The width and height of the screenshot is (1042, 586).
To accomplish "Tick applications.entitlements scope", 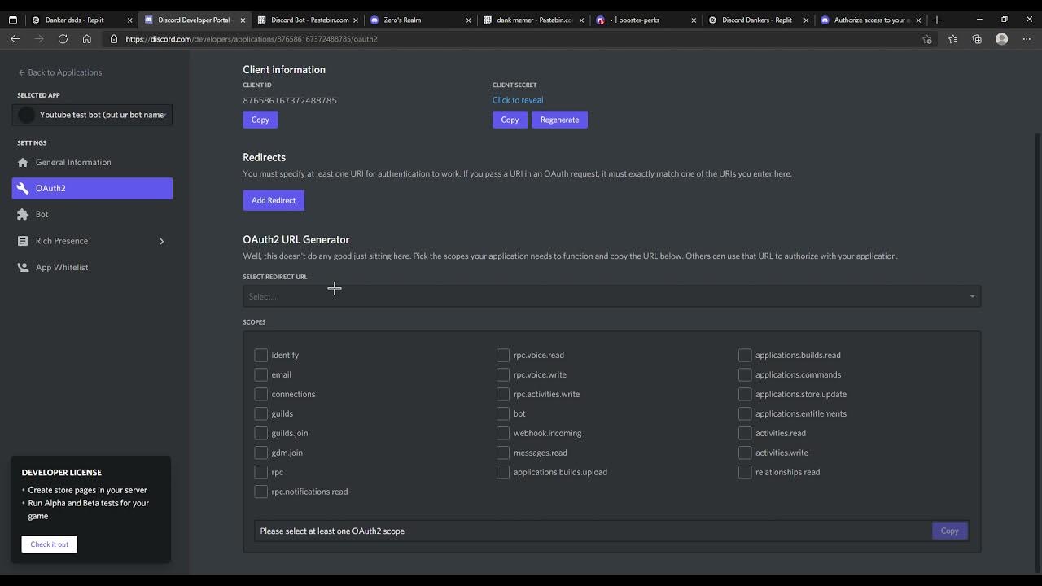I will (745, 413).
